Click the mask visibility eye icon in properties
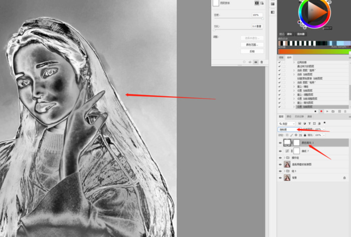 coord(255,62)
